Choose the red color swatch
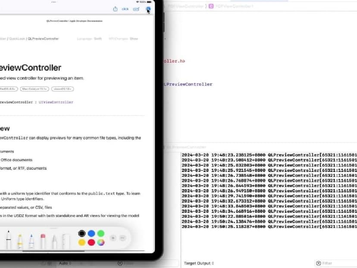The height and width of the screenshot is (268, 357). tap(91, 243)
